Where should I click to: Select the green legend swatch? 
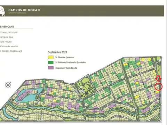point(51,62)
